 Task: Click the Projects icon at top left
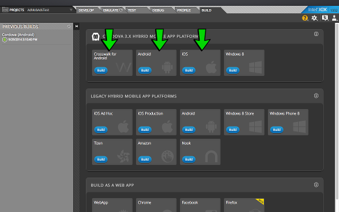5,10
